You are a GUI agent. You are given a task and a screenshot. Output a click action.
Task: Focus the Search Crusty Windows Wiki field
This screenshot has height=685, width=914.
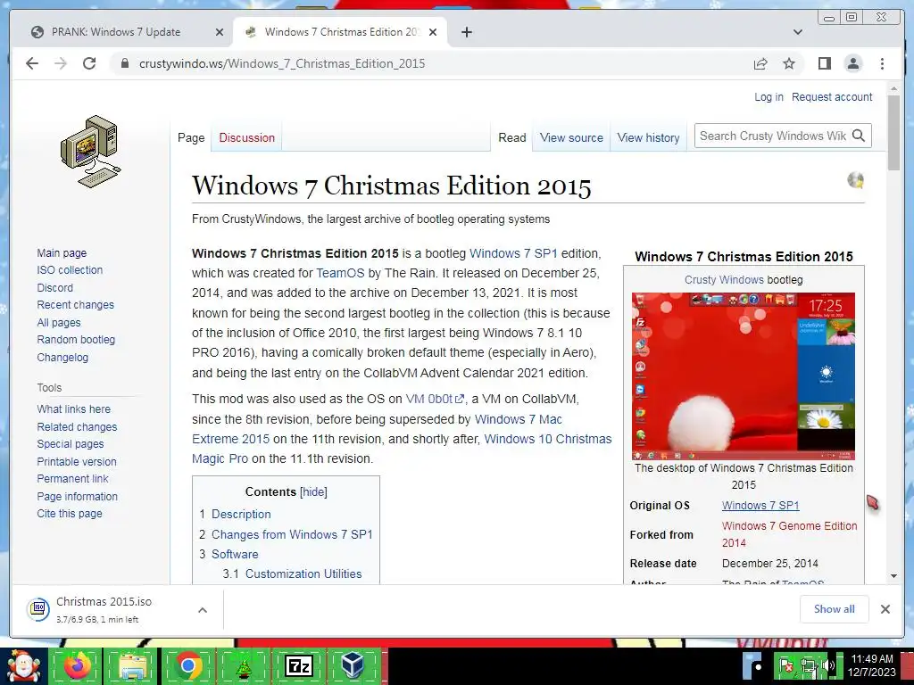[772, 136]
